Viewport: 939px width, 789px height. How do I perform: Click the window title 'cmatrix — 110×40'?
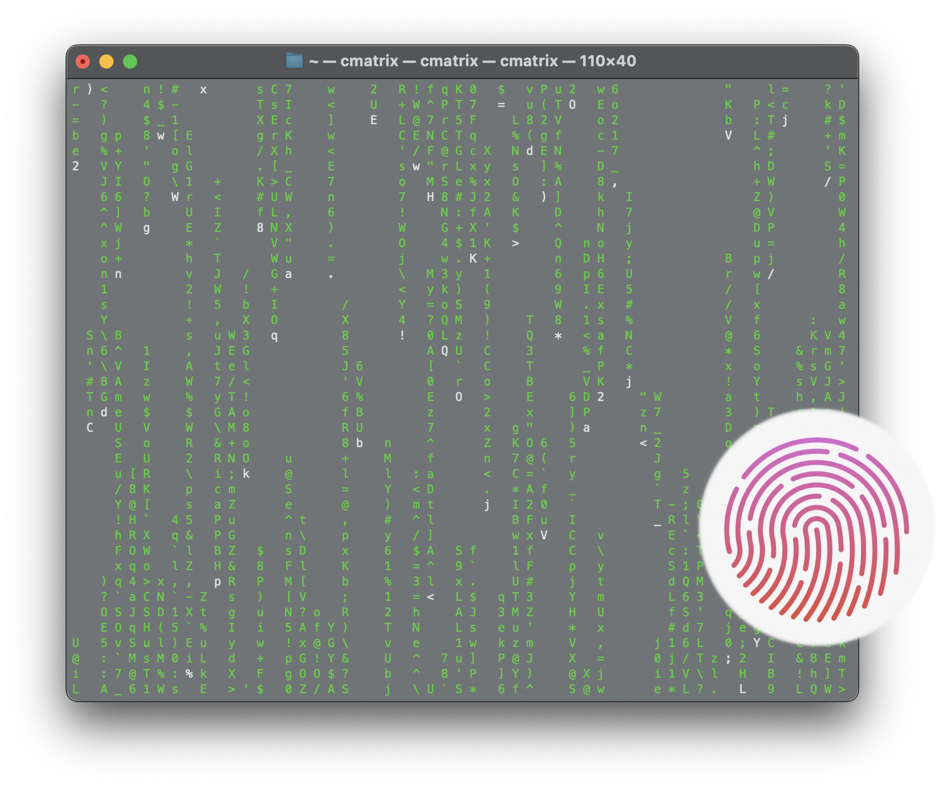568,61
